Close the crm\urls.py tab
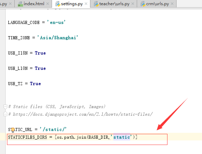The width and height of the screenshot is (202, 154). tap(172, 4)
